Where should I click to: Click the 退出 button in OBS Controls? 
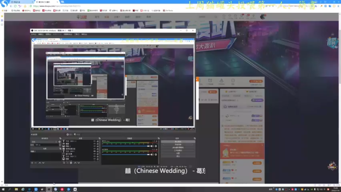tap(178, 156)
